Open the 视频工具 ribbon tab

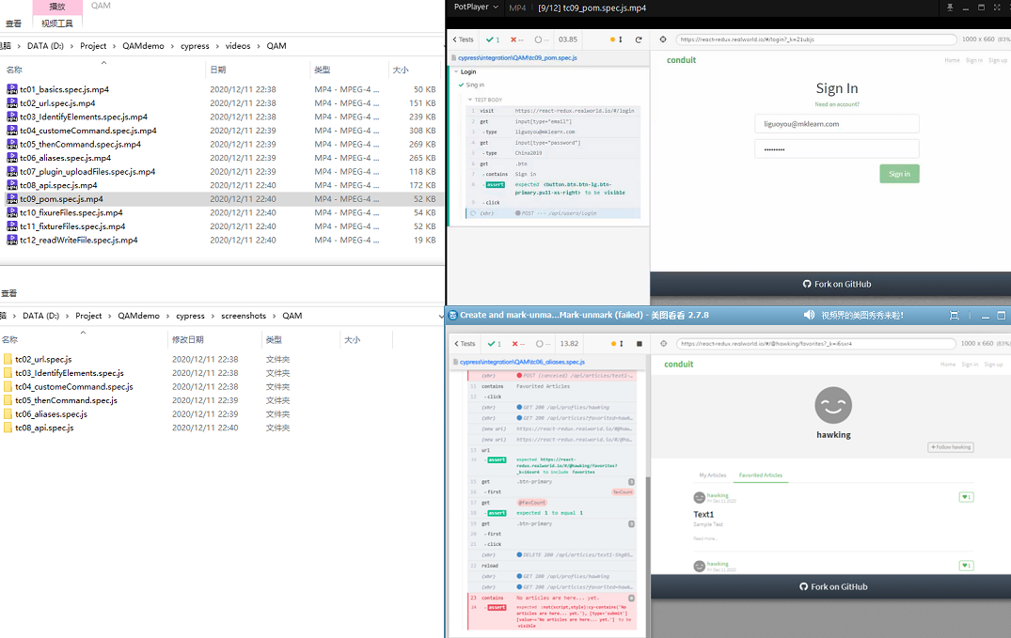(x=57, y=23)
